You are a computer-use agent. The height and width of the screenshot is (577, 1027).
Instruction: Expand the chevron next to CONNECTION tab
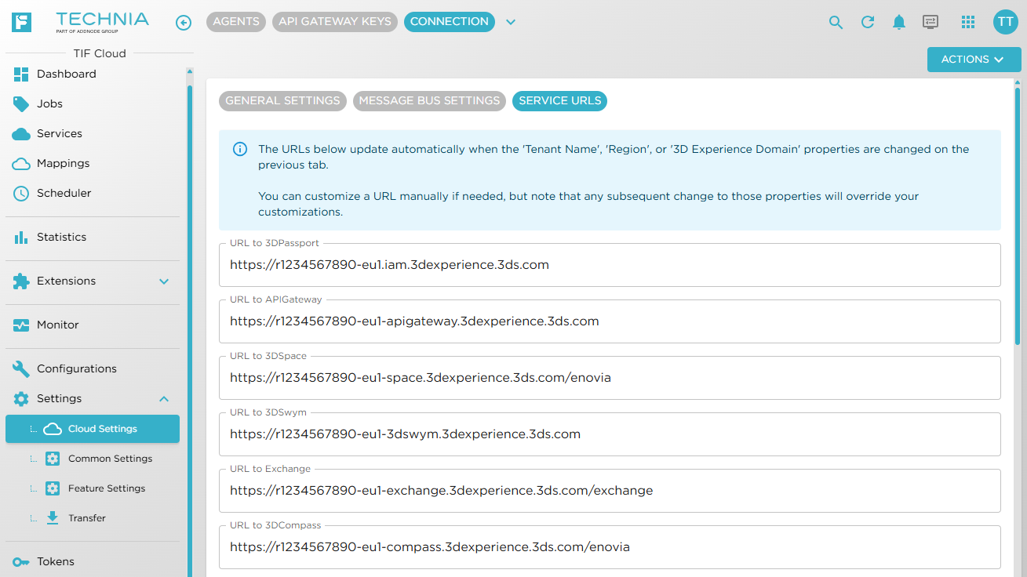[x=511, y=22]
